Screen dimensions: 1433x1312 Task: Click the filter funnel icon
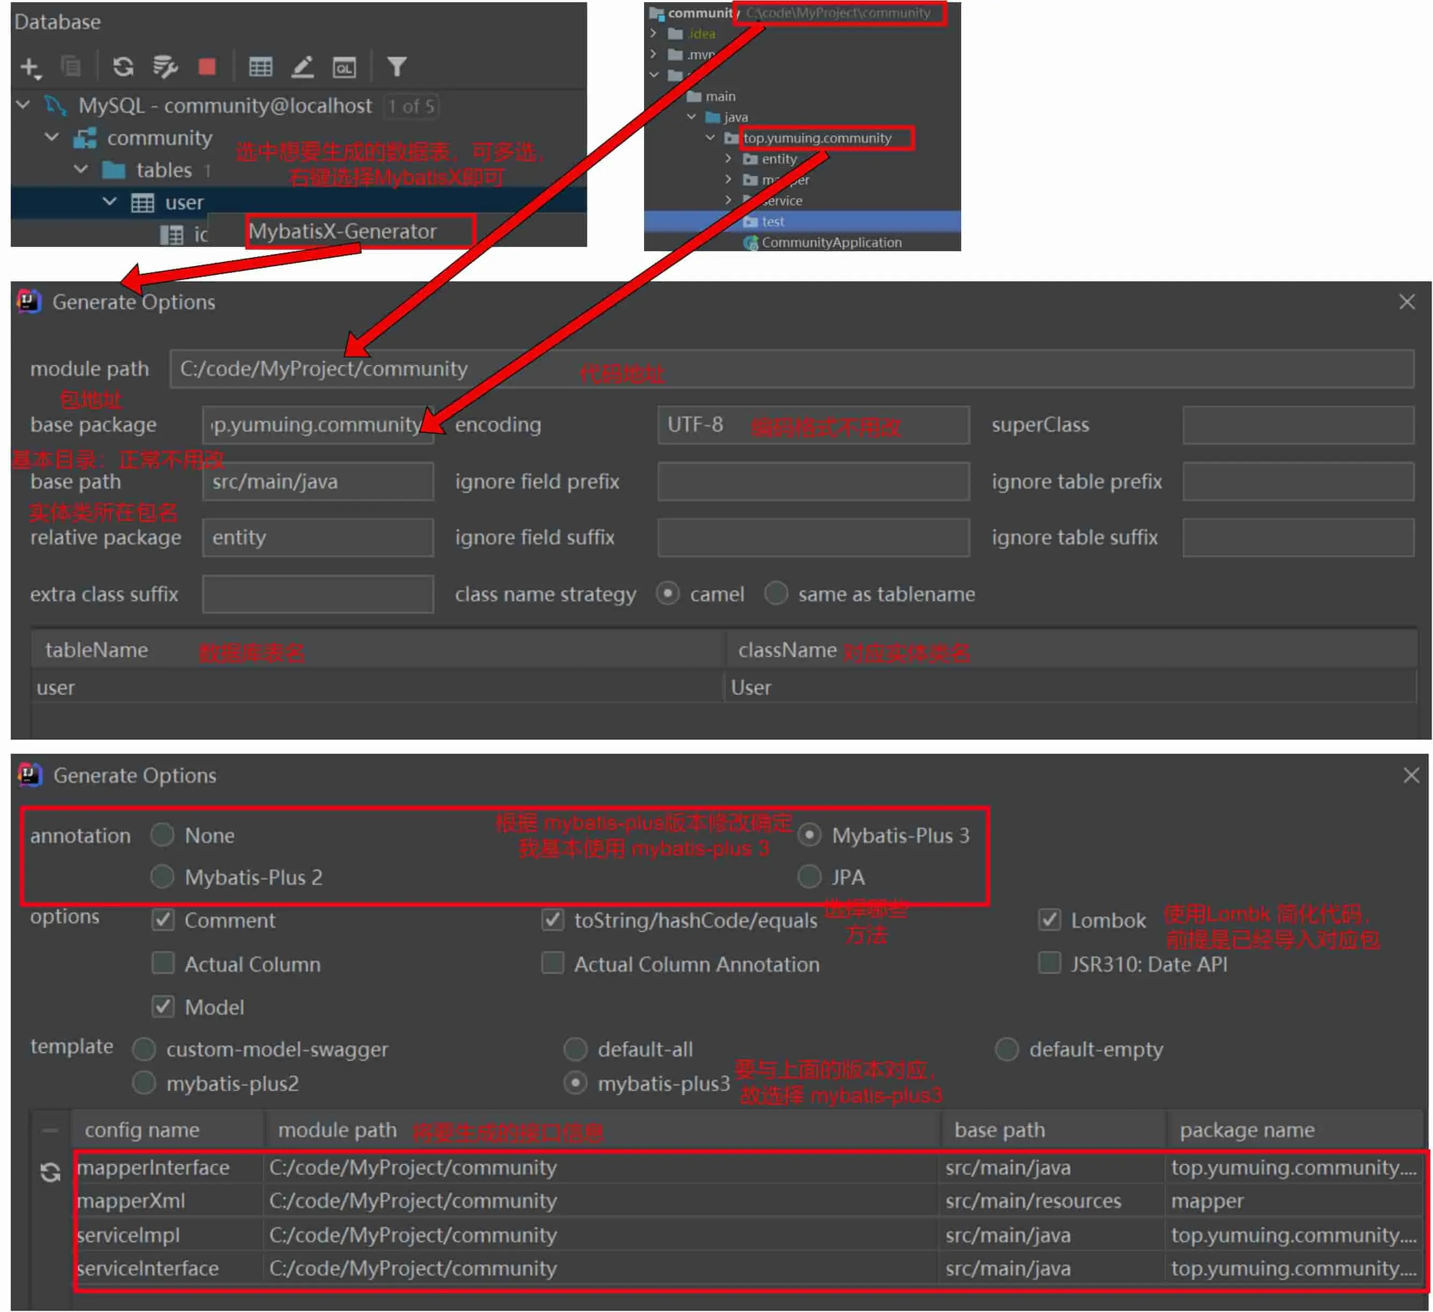coord(397,67)
